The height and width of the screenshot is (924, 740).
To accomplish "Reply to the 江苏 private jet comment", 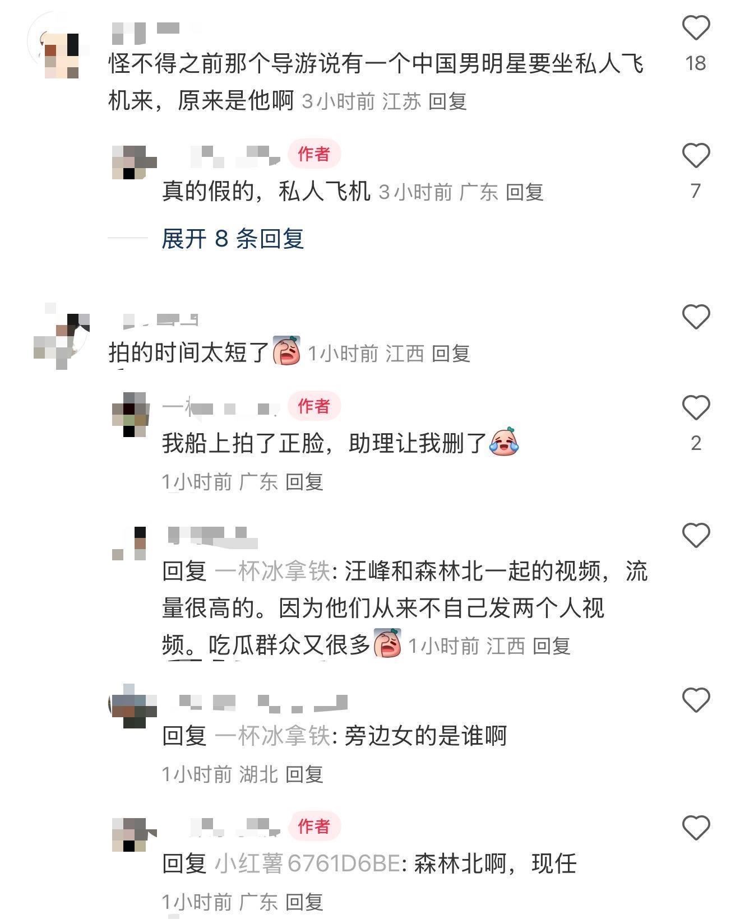I will coord(447,101).
